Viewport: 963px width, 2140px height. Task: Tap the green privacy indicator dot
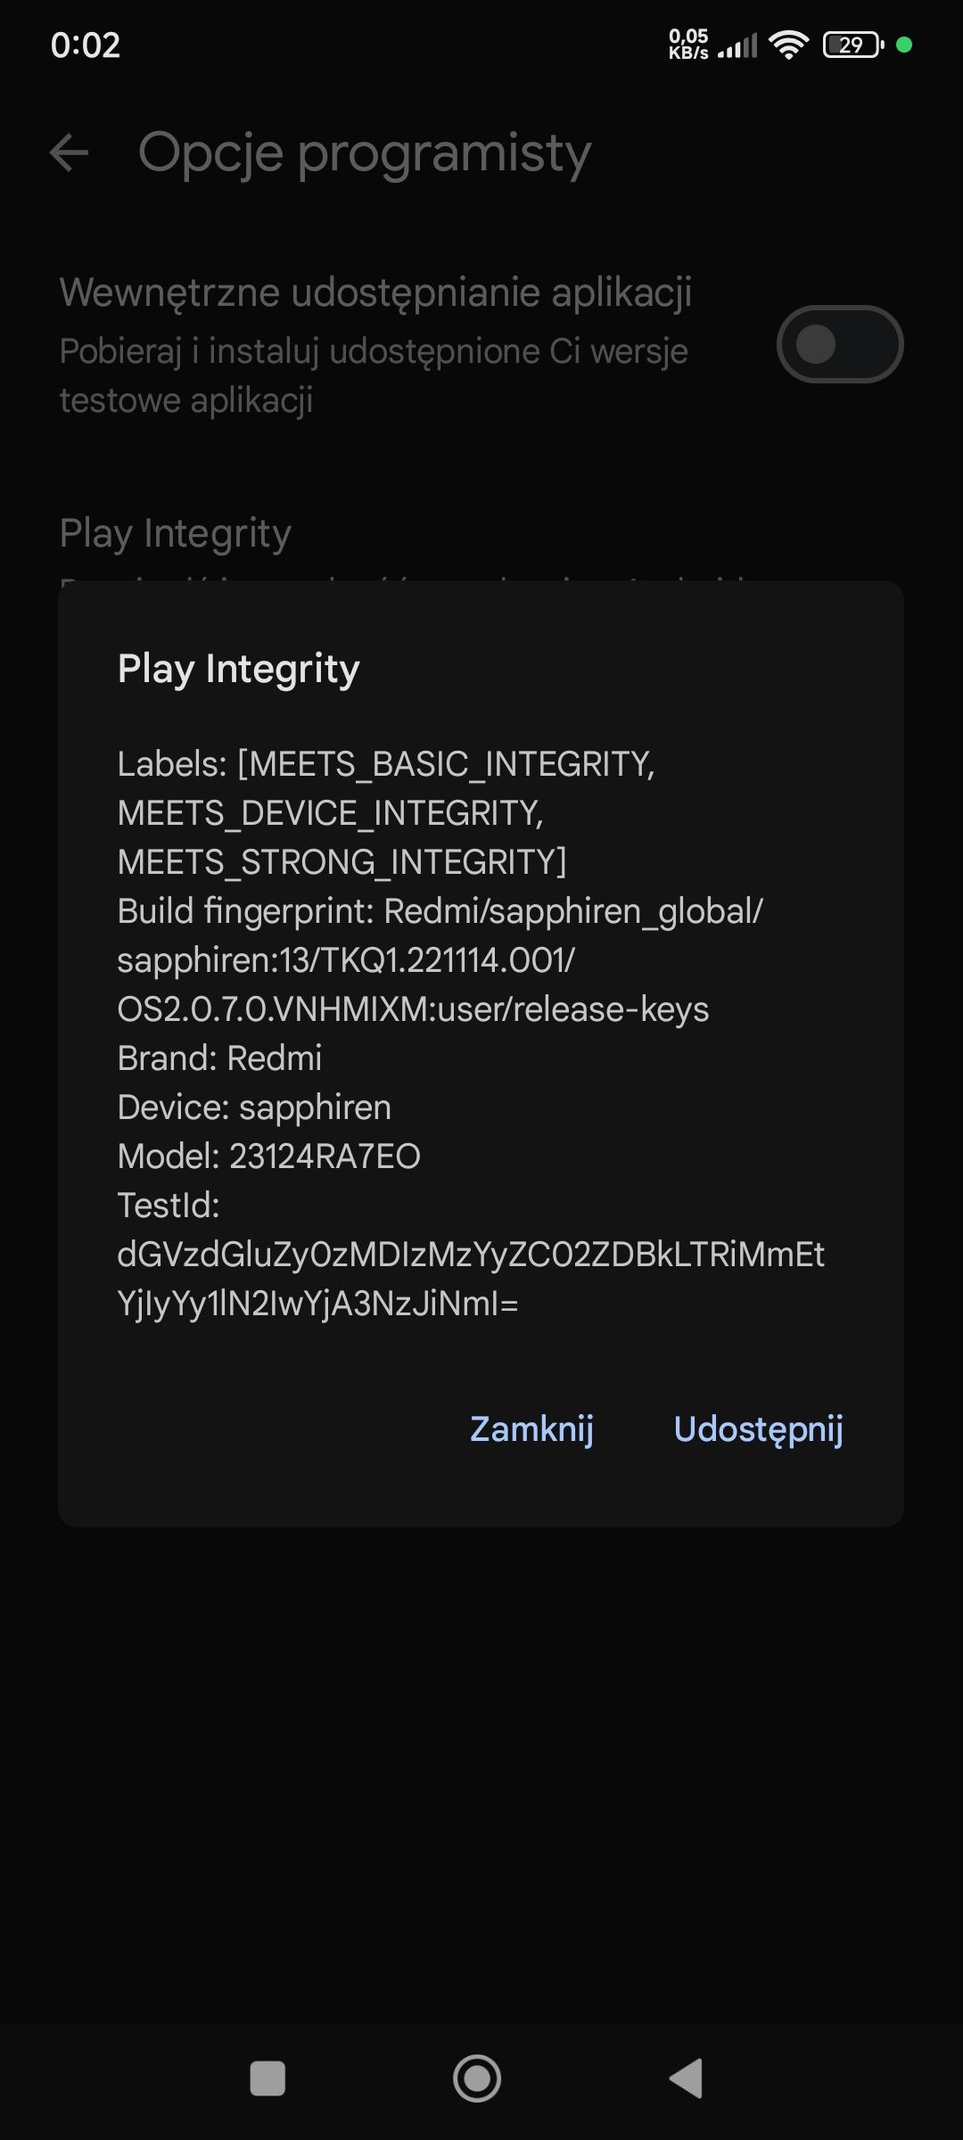point(903,45)
